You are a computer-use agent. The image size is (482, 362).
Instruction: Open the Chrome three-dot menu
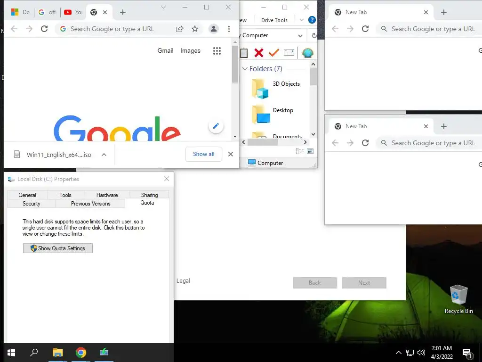pyautogui.click(x=229, y=29)
